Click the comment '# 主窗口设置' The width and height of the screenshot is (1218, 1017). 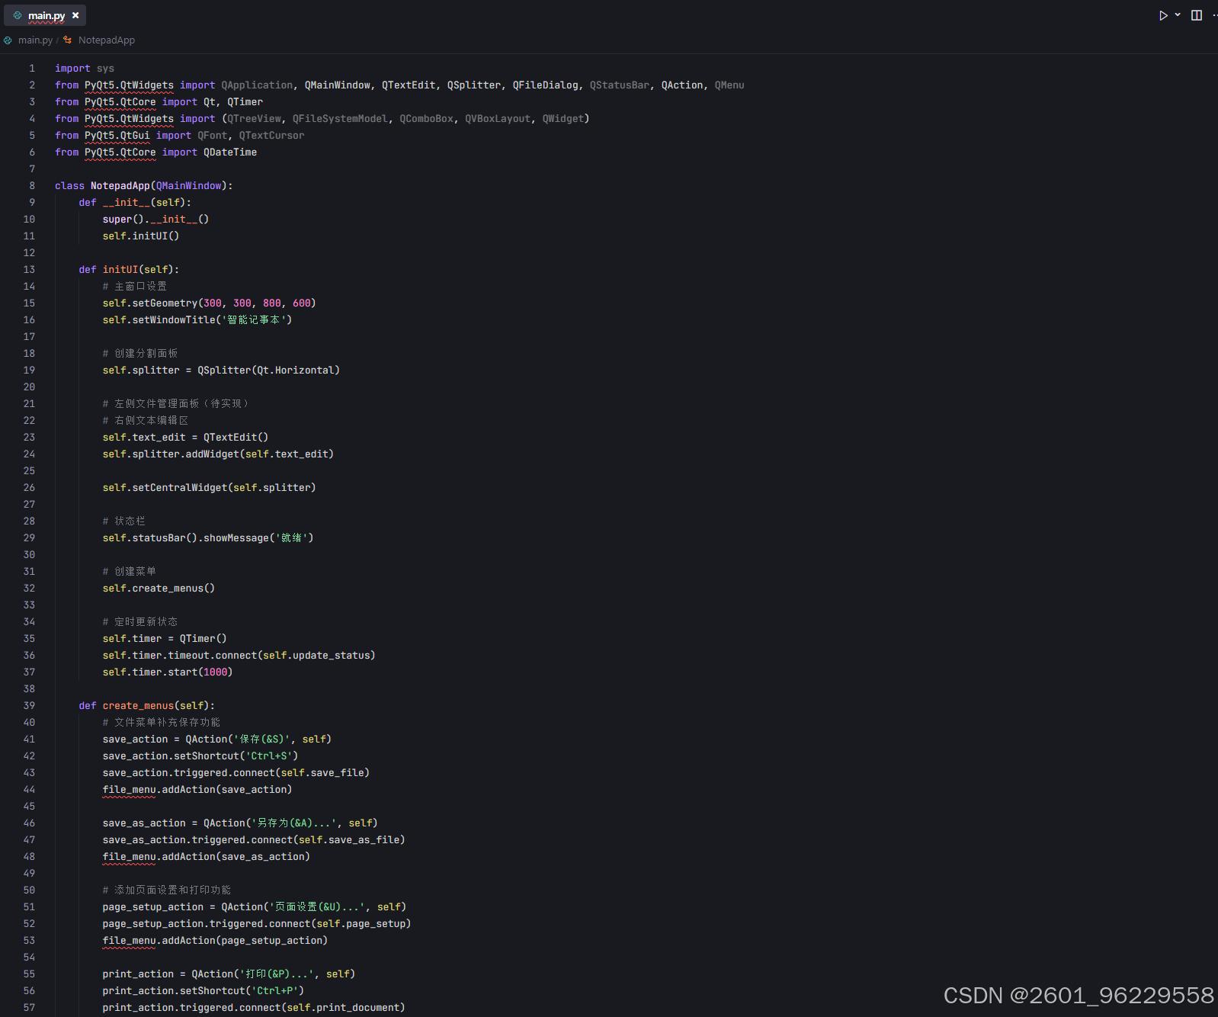(135, 287)
